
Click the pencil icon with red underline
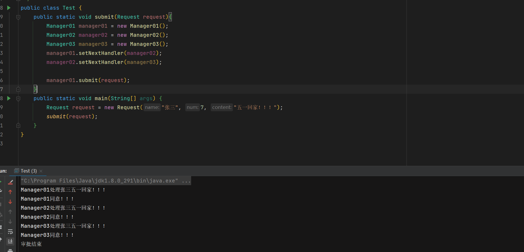pyautogui.click(x=11, y=182)
